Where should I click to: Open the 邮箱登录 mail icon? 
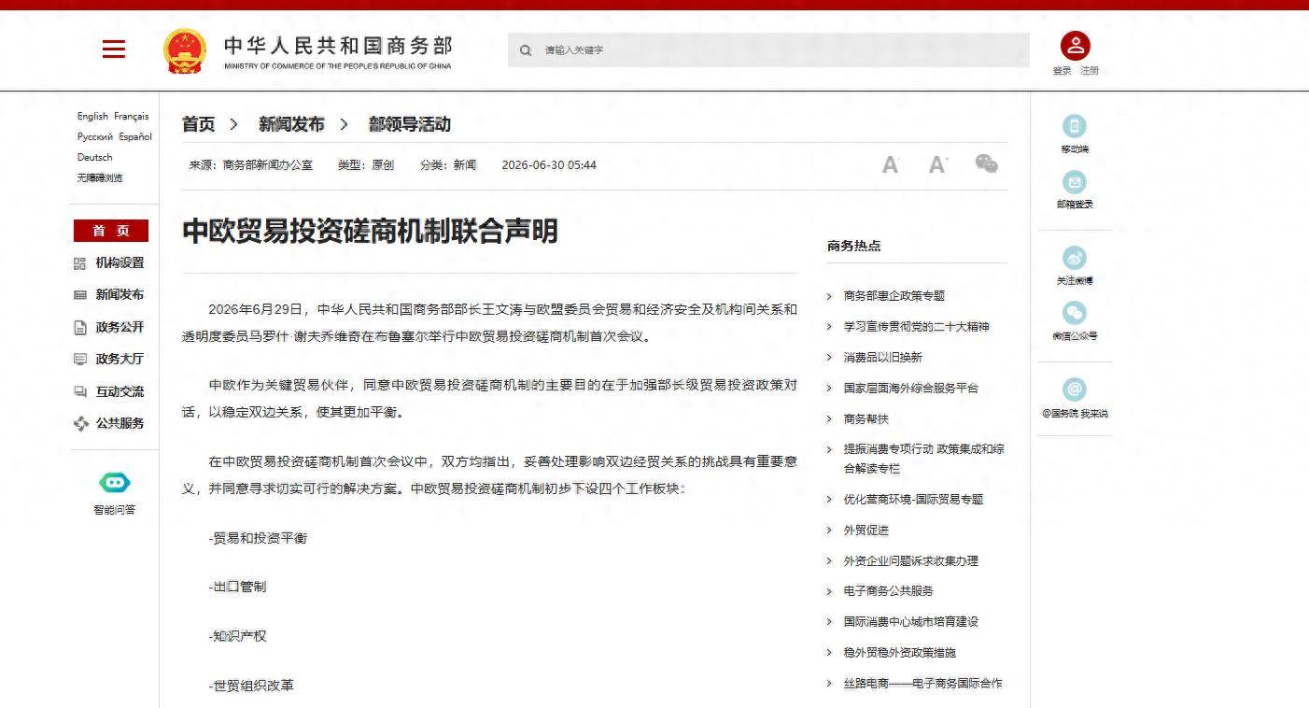(1075, 182)
